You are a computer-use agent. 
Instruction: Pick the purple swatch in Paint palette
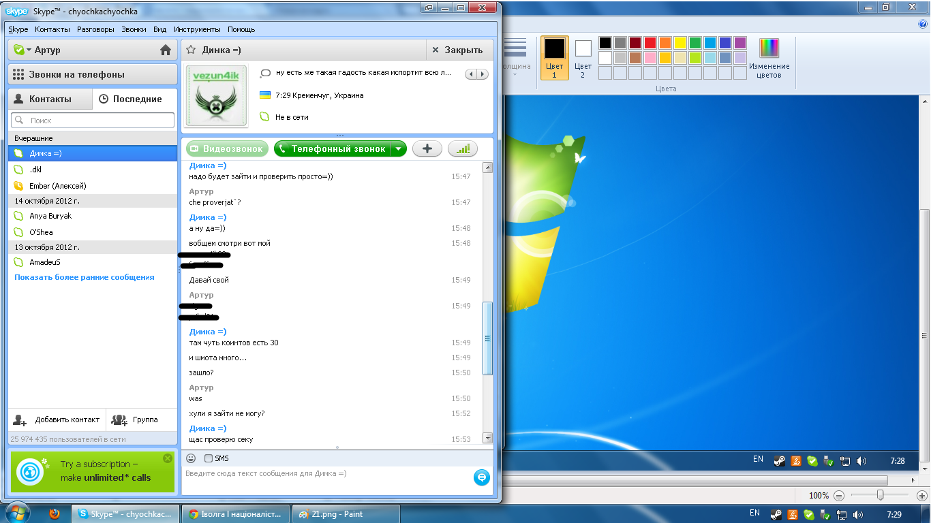tap(740, 43)
